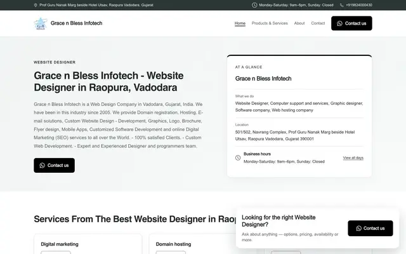Click the location pin icon in top bar
This screenshot has height=254, width=406.
pyautogui.click(x=36, y=5)
